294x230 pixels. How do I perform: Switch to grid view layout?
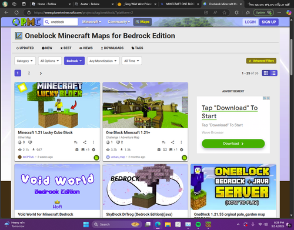click(266, 73)
